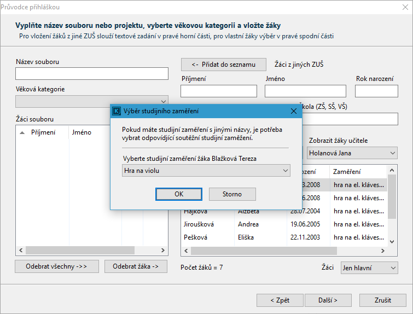This screenshot has height=314, width=413.
Task: Expand the Věková kategorie dropdown
Action: (91, 101)
